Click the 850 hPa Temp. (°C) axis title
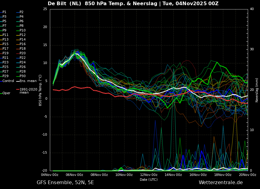 point(40,90)
